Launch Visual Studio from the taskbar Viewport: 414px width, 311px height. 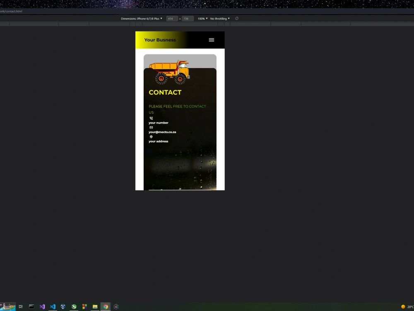point(42,306)
